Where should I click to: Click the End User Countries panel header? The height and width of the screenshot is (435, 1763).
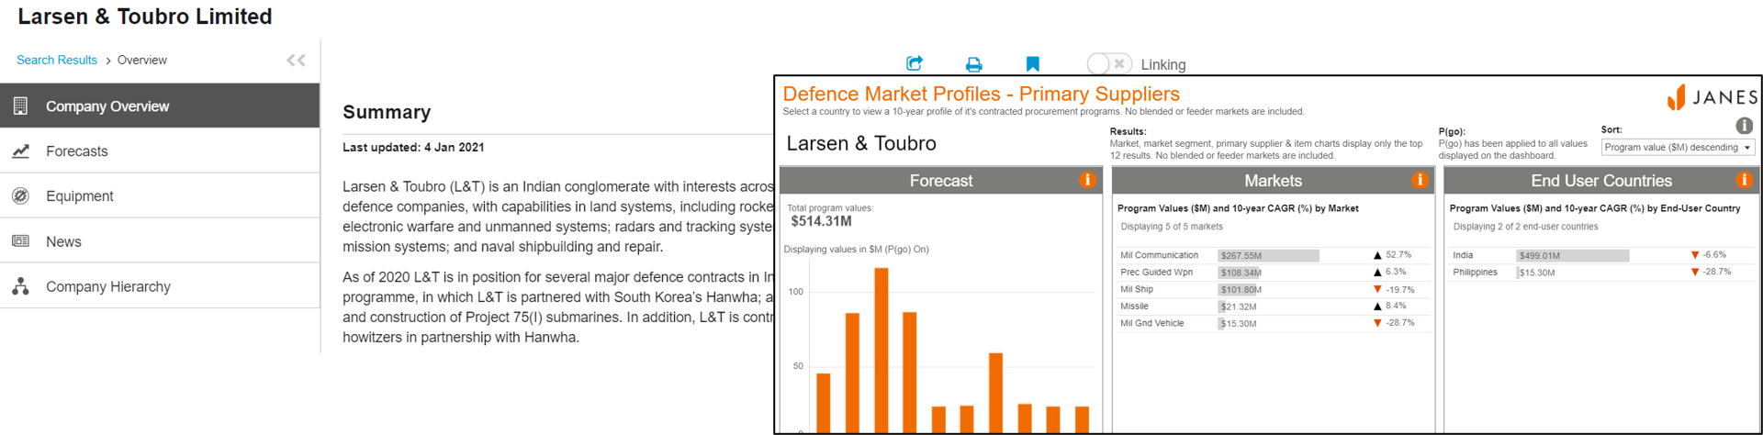click(x=1600, y=181)
